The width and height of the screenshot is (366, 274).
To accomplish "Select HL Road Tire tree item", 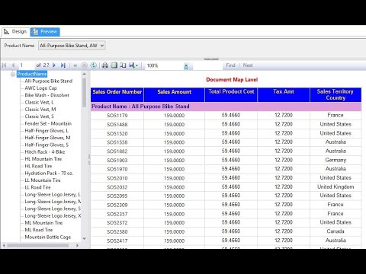I will pyautogui.click(x=38, y=167).
